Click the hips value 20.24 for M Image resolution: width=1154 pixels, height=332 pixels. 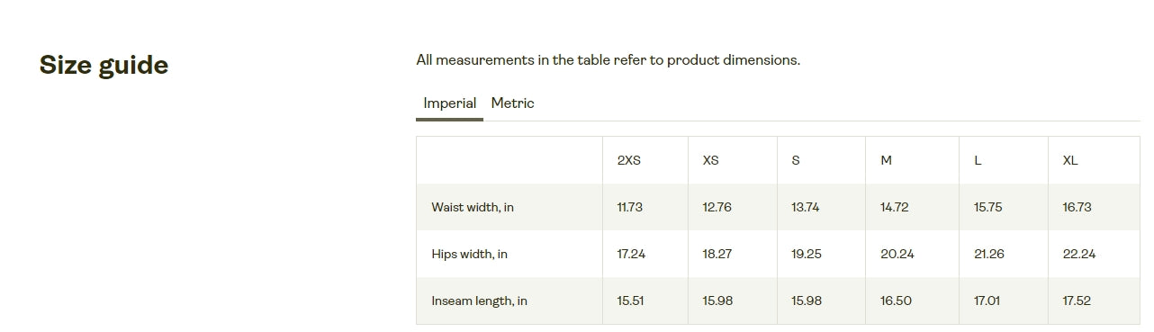pos(897,254)
